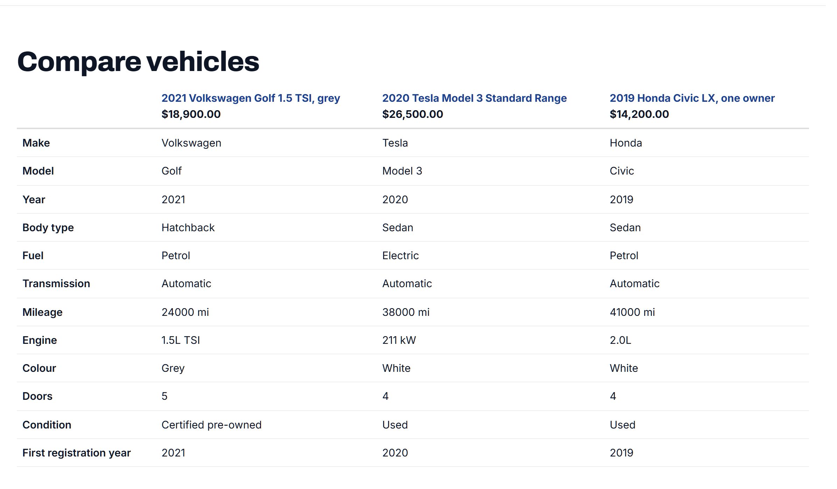The image size is (837, 489).
Task: Click the $18,900.00 price
Action: tap(191, 114)
